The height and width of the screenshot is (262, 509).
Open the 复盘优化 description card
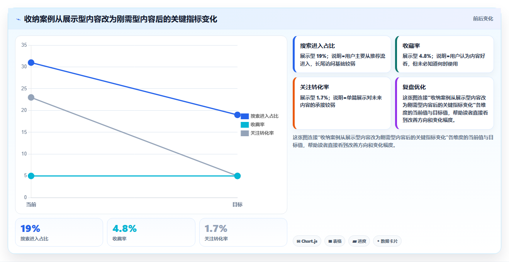(x=445, y=103)
